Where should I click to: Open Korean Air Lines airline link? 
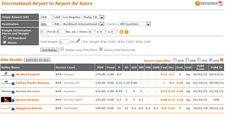[x=28, y=91]
